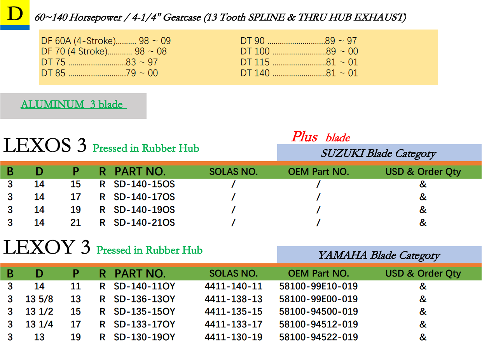Viewport: 482px width, 348px height.
Task: Click OEM part 58100-94522-019
Action: coord(318,337)
